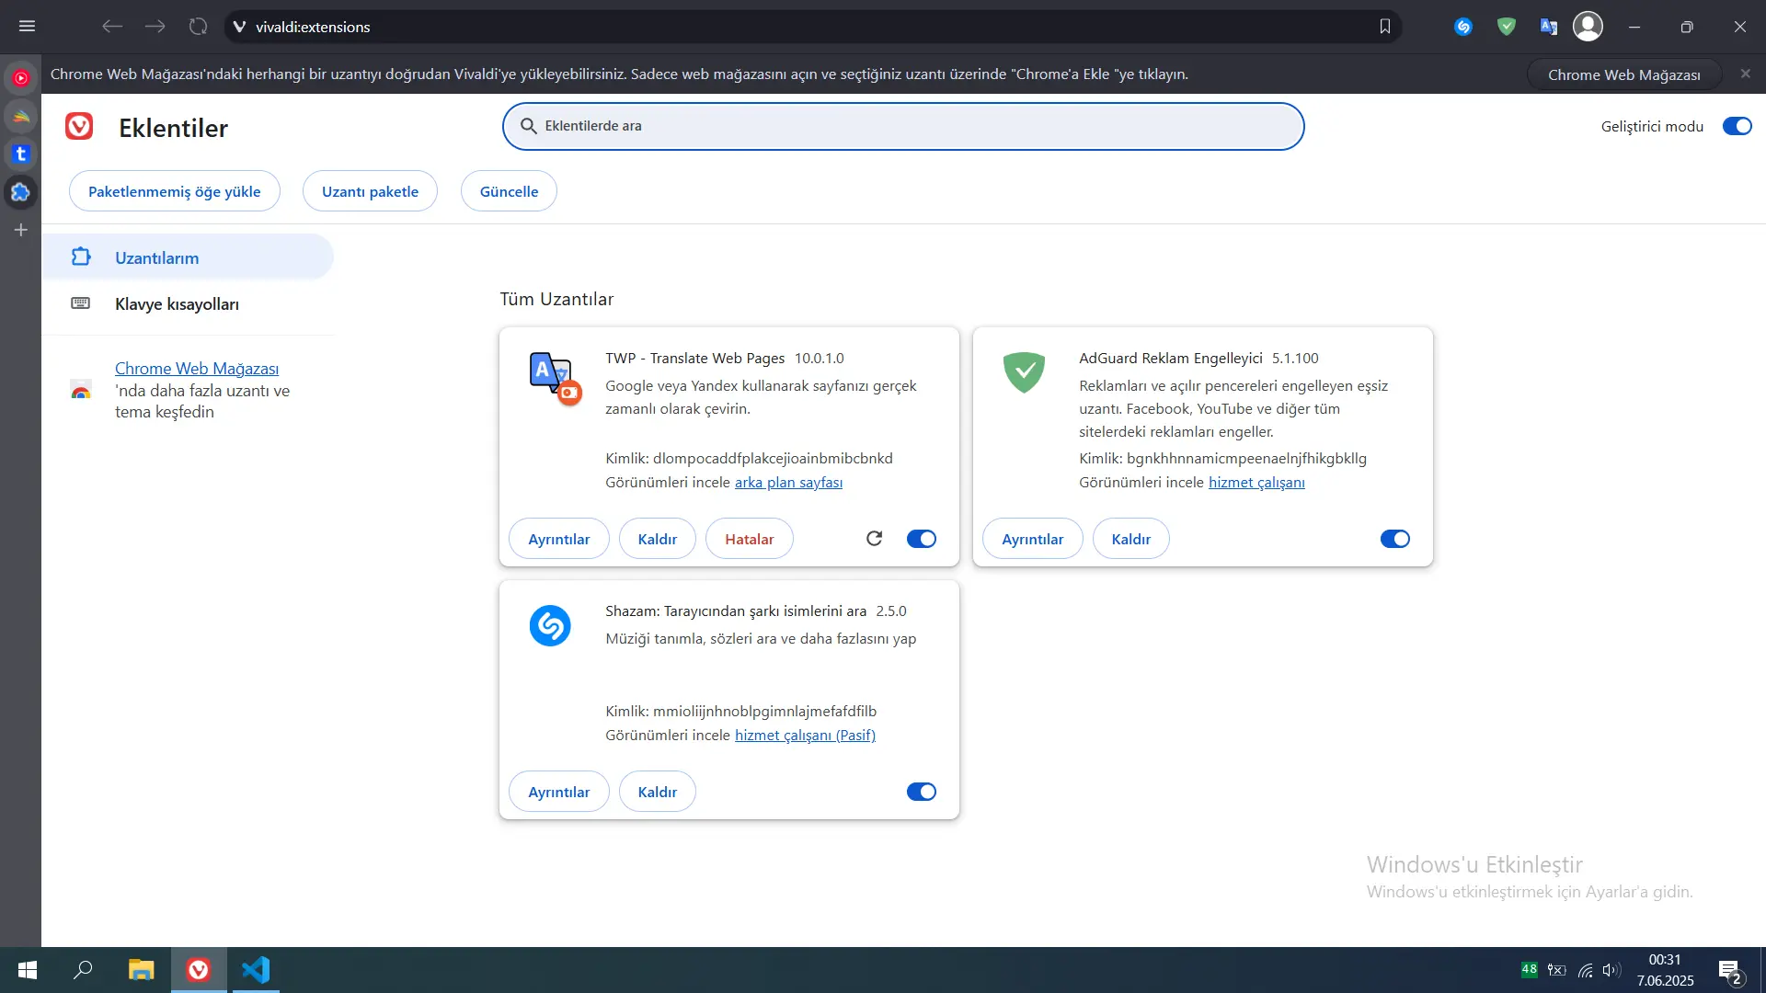Reload the page with refresh icon
Screen dimensions: 1766x993
click(x=198, y=27)
